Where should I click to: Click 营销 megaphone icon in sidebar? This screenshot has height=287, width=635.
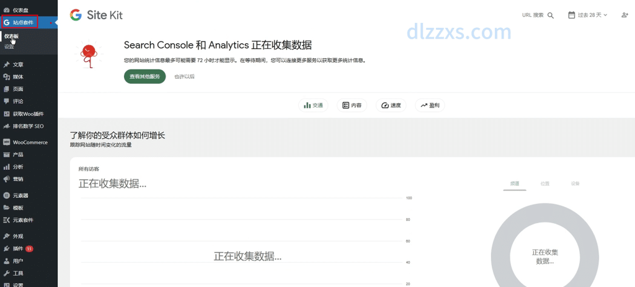pyautogui.click(x=6, y=179)
